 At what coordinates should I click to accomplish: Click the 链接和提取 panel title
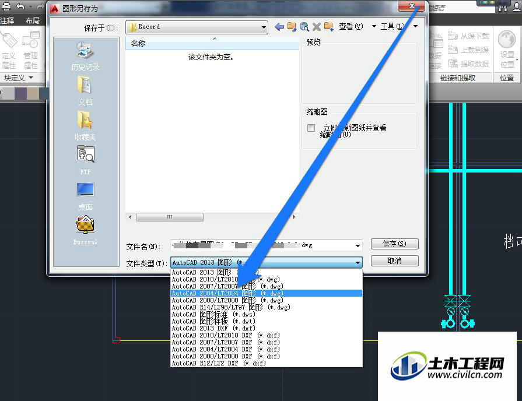[x=458, y=78]
